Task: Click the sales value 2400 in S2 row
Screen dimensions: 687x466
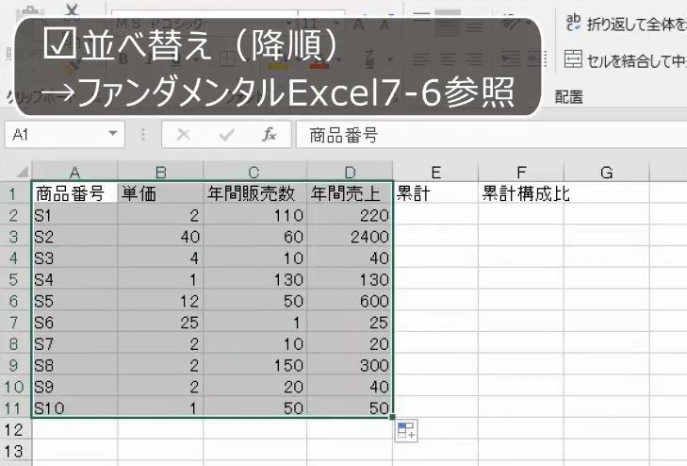Action: (x=350, y=236)
